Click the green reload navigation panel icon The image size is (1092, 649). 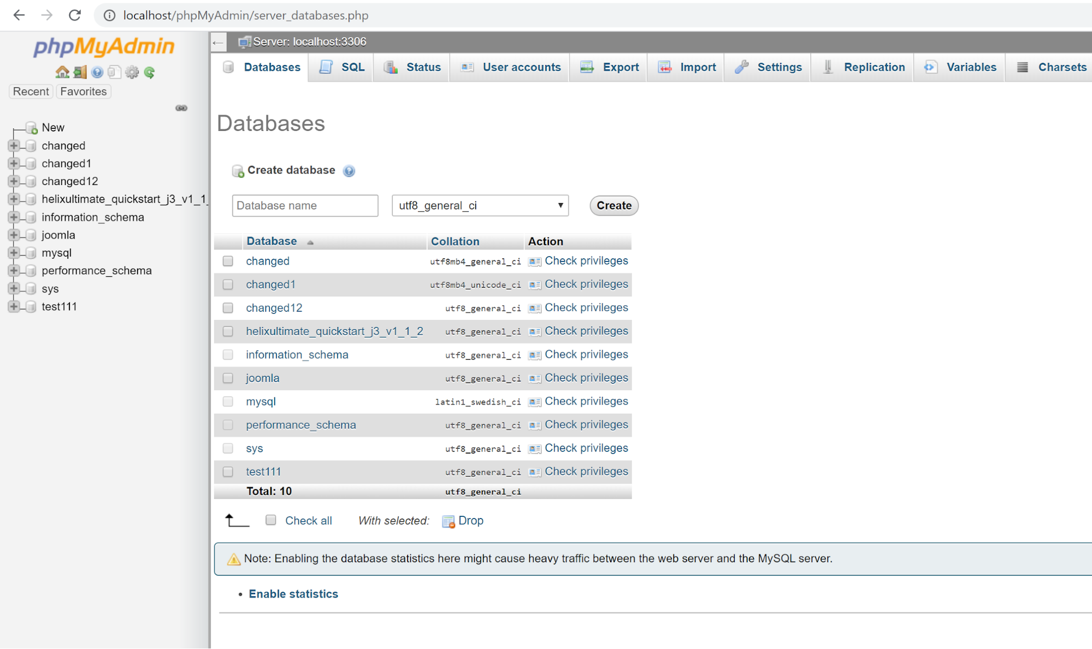[x=150, y=72]
